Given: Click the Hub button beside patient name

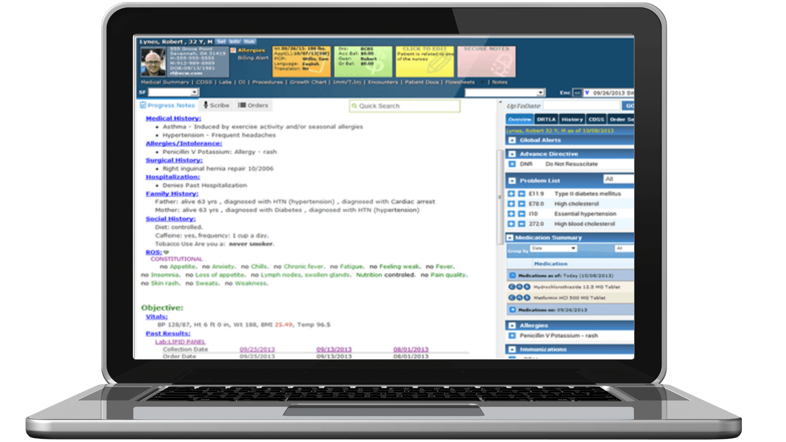Looking at the screenshot, I should pos(249,41).
